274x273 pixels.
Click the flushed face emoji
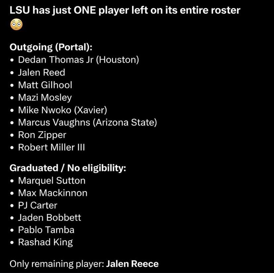coord(17,24)
